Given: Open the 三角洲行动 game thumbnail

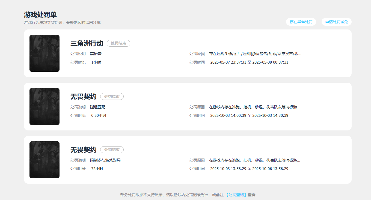Looking at the screenshot, I should pos(44,53).
